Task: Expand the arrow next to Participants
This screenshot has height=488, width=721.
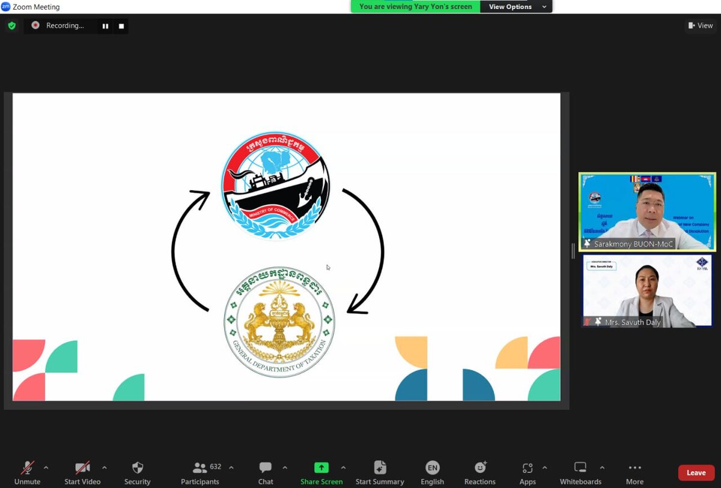Action: coord(231,468)
